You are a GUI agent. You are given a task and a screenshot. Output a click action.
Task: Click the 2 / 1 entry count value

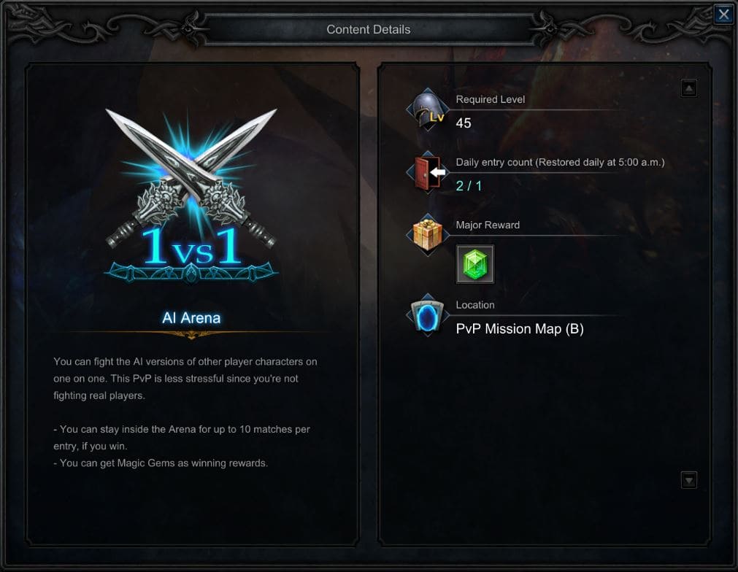[469, 186]
